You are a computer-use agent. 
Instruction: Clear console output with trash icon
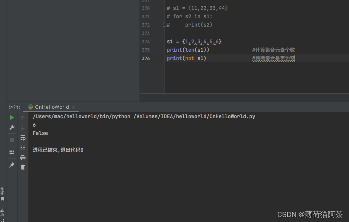tap(23, 167)
